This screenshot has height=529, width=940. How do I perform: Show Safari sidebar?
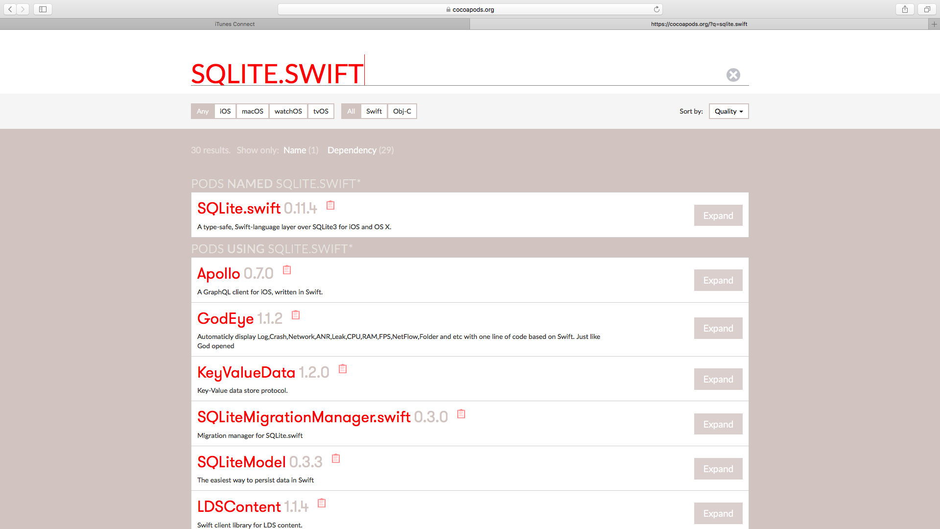tap(43, 9)
